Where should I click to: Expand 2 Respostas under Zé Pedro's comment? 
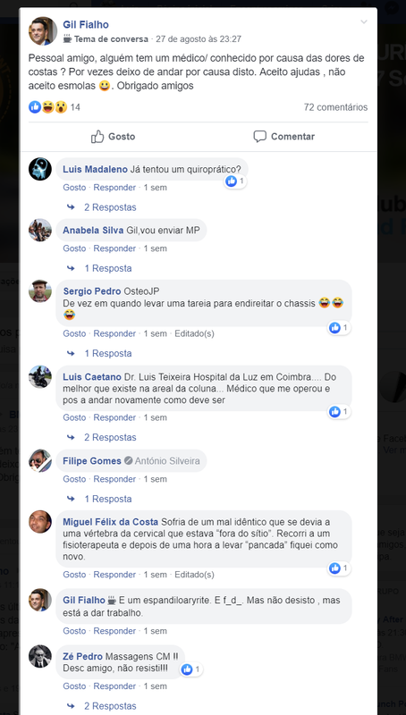110,706
